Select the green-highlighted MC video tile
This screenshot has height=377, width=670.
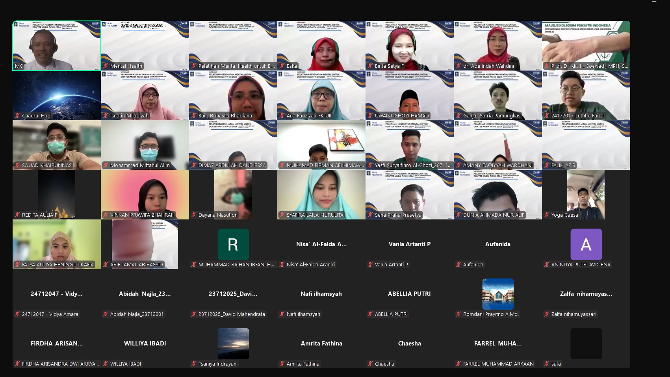click(57, 45)
